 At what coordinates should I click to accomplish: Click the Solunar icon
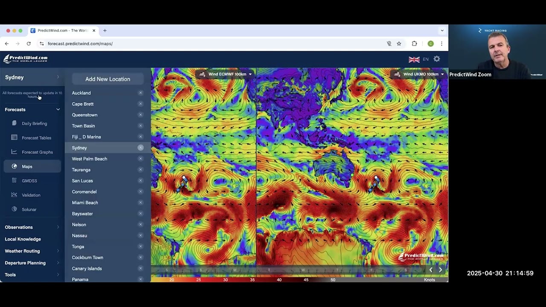click(14, 209)
